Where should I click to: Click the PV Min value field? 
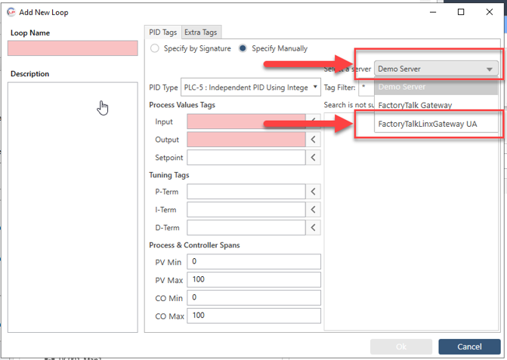254,262
